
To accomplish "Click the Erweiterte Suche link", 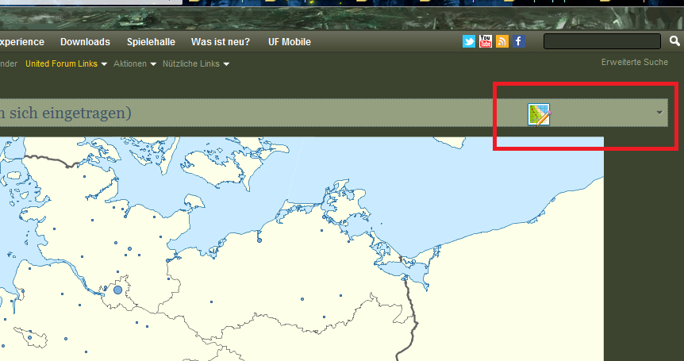I will point(634,62).
